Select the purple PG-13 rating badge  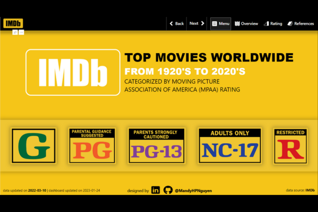coord(156,146)
